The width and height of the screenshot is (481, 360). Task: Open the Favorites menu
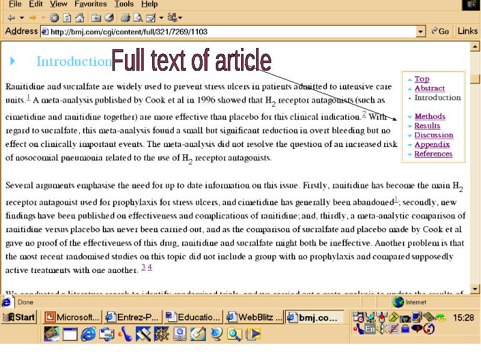tap(91, 4)
